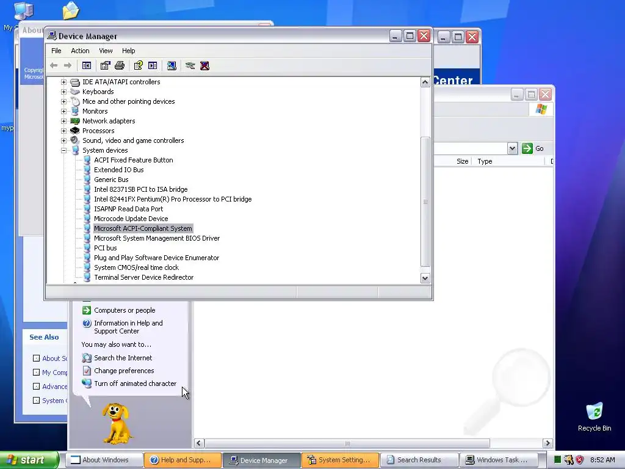Open the Action menu in Device Manager
The image size is (625, 469).
[80, 51]
